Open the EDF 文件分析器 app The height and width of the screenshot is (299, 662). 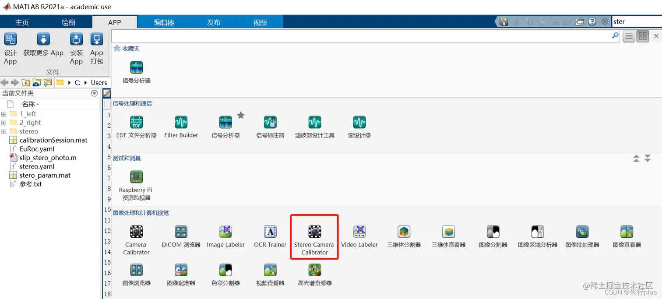click(x=136, y=127)
